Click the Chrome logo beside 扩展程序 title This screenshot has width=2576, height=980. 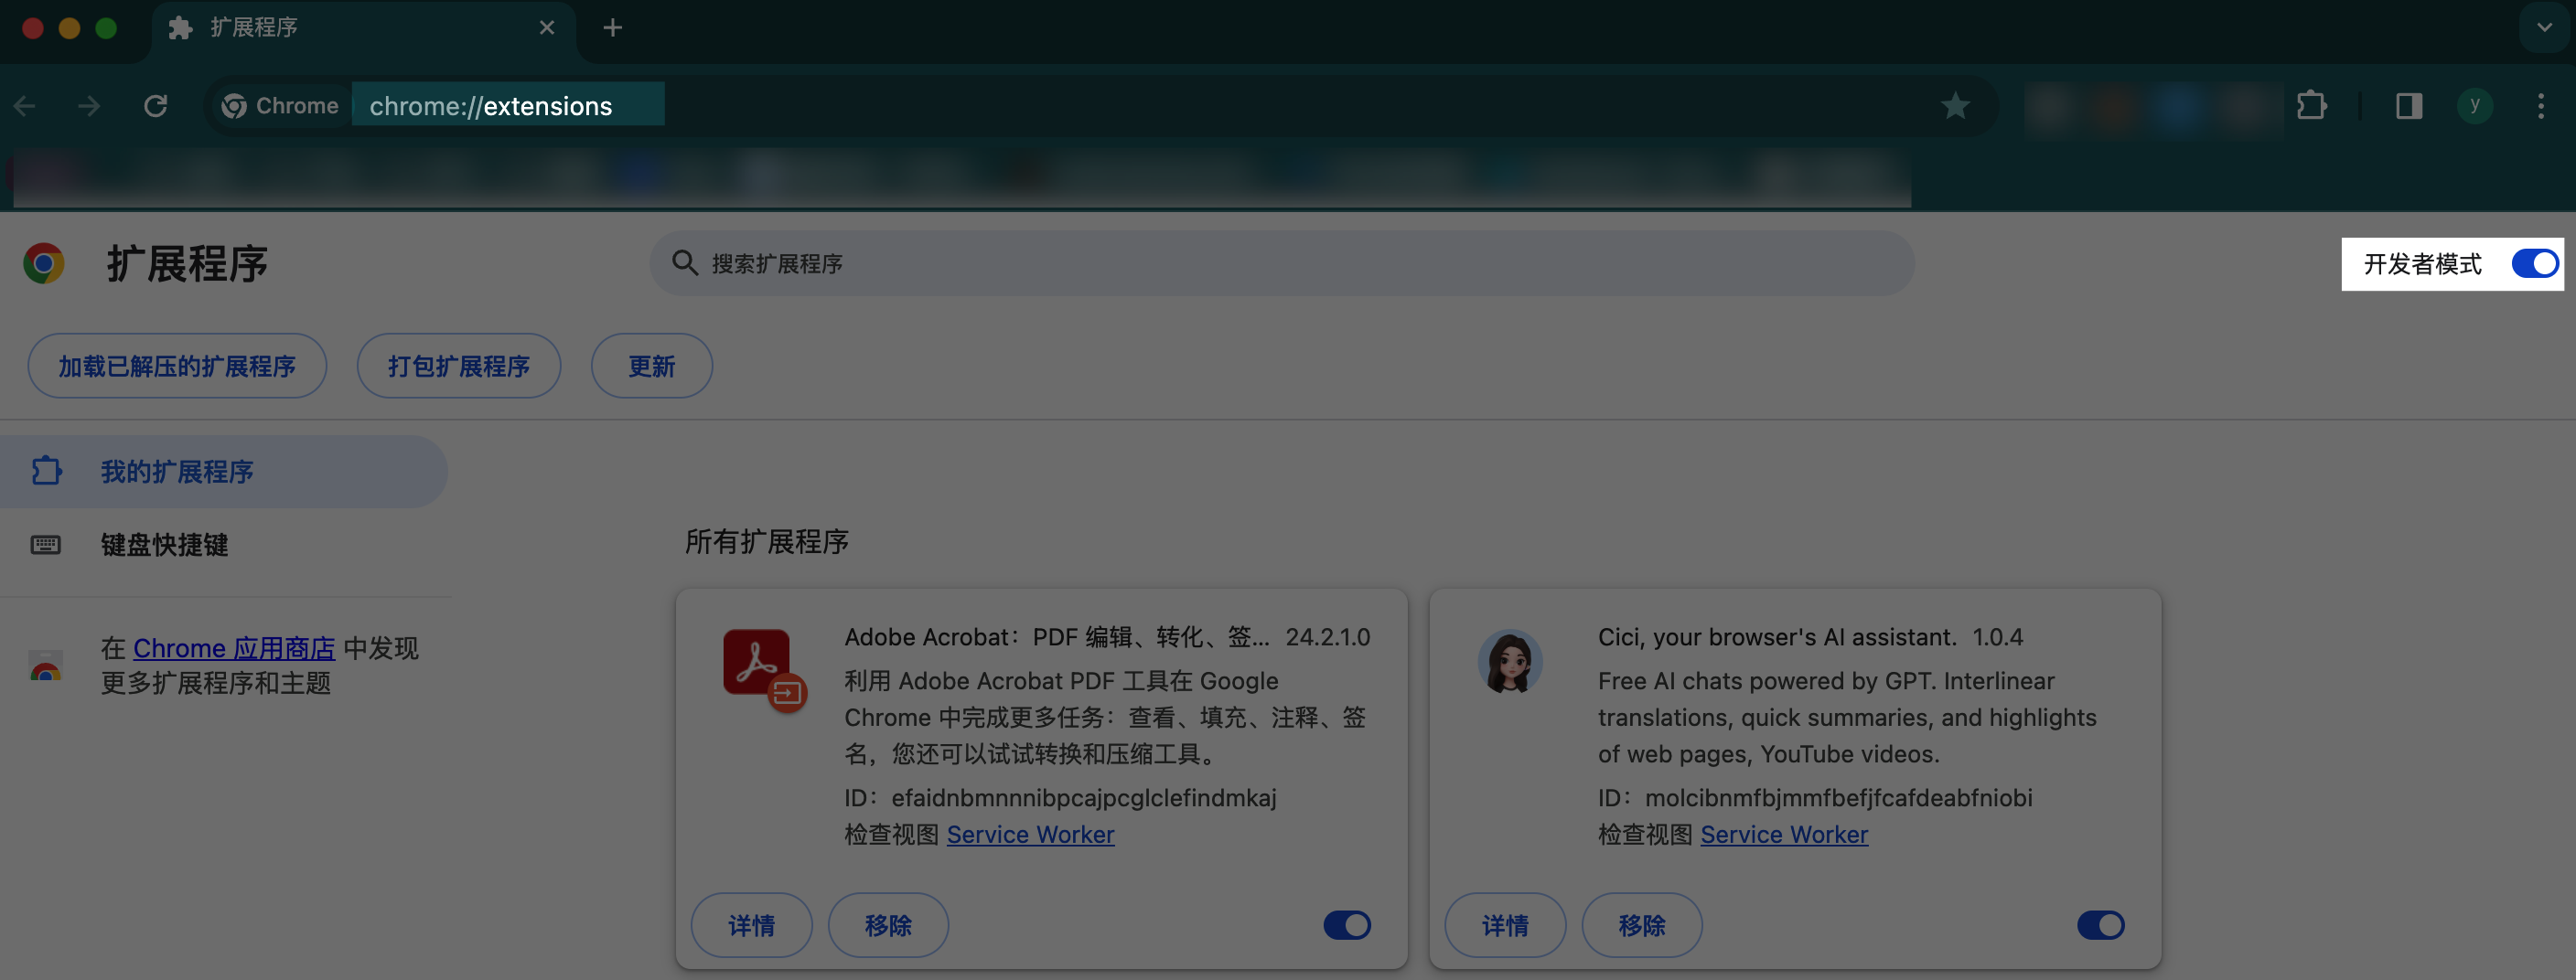[44, 263]
